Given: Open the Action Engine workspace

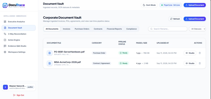Looking at the screenshot, I should pos(19,40).
